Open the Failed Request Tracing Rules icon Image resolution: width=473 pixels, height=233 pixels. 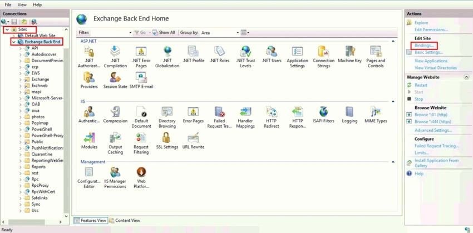click(220, 112)
